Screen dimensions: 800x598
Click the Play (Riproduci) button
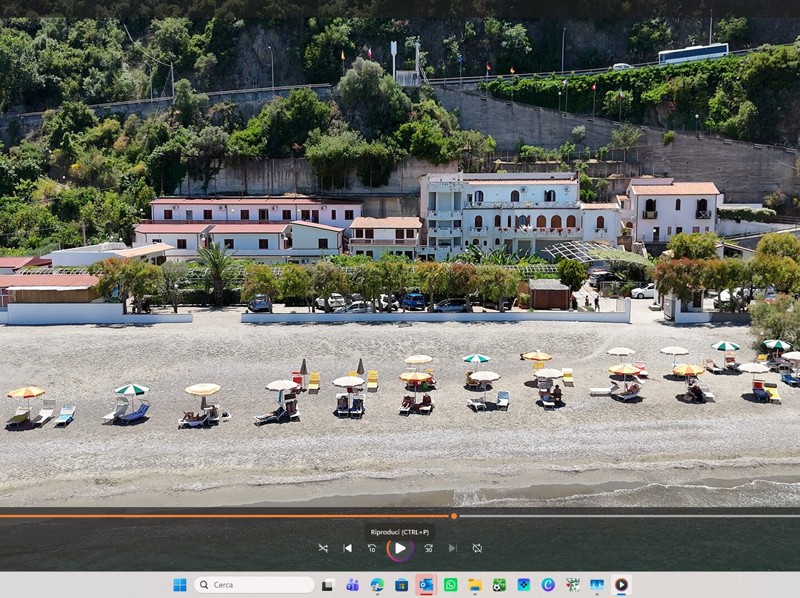400,548
